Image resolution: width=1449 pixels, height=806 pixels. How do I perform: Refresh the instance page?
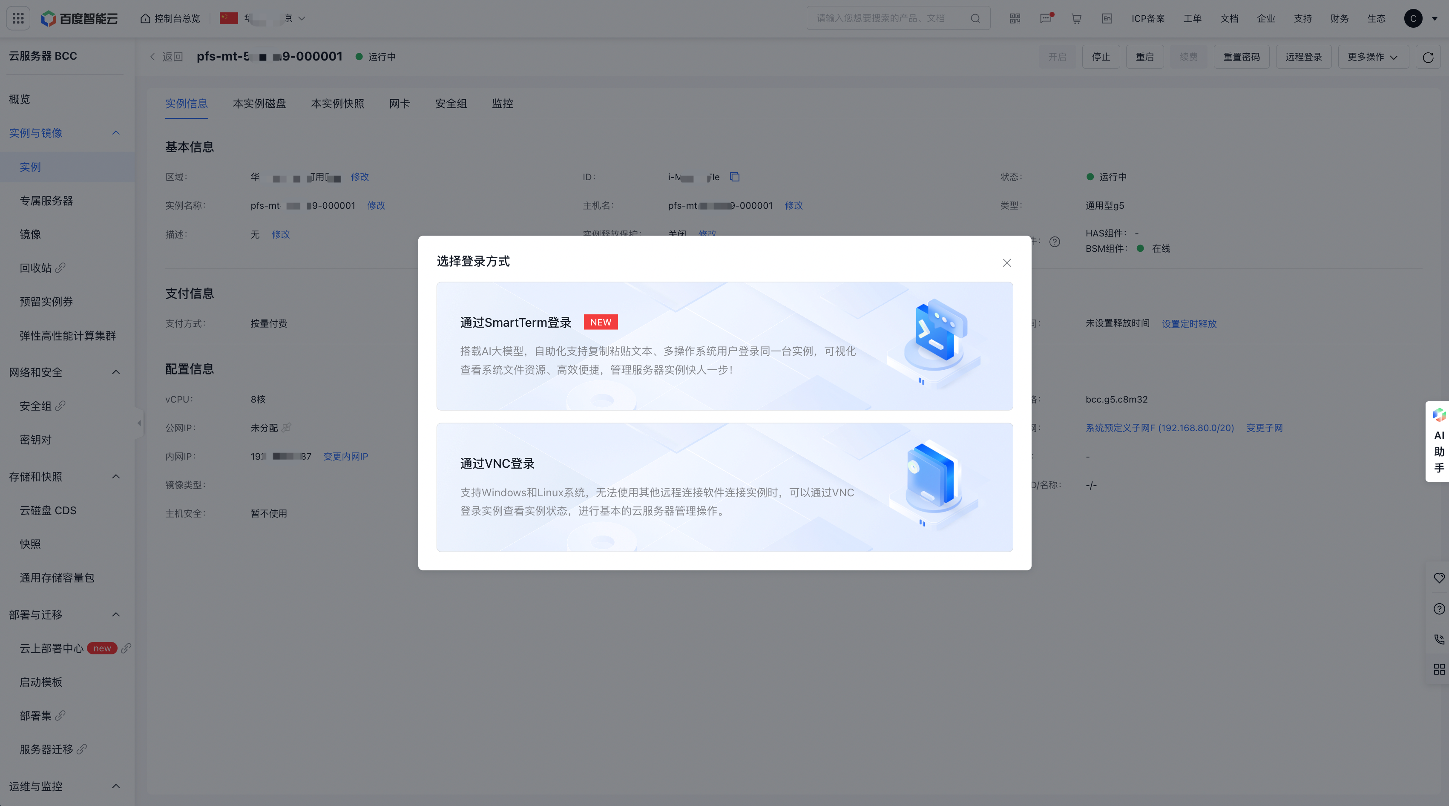coord(1428,57)
